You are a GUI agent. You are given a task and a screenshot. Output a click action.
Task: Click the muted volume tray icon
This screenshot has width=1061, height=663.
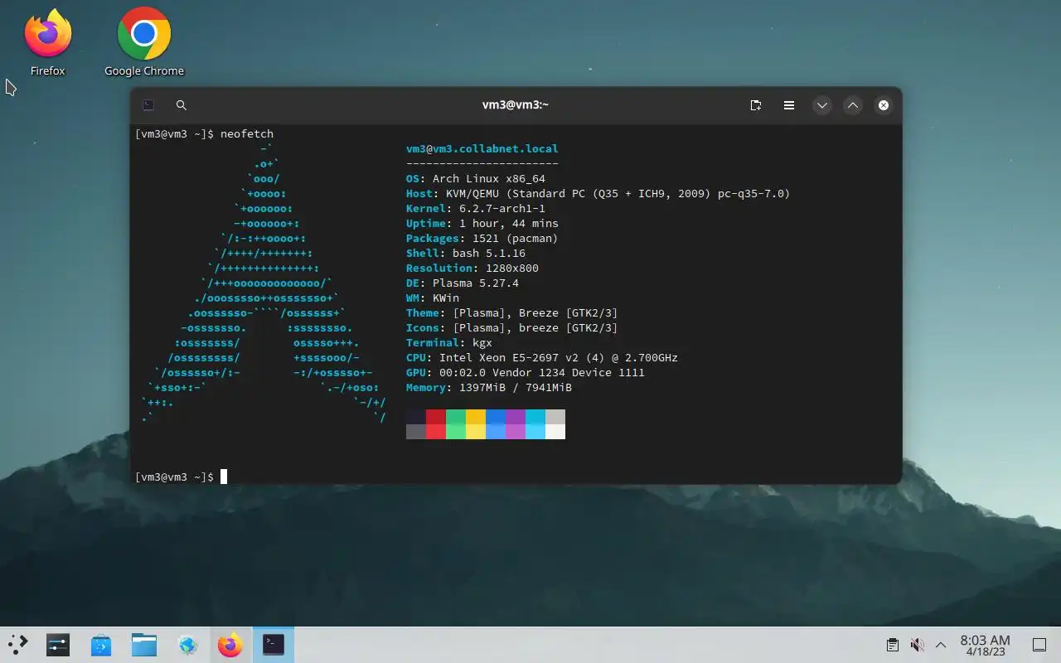tap(917, 645)
